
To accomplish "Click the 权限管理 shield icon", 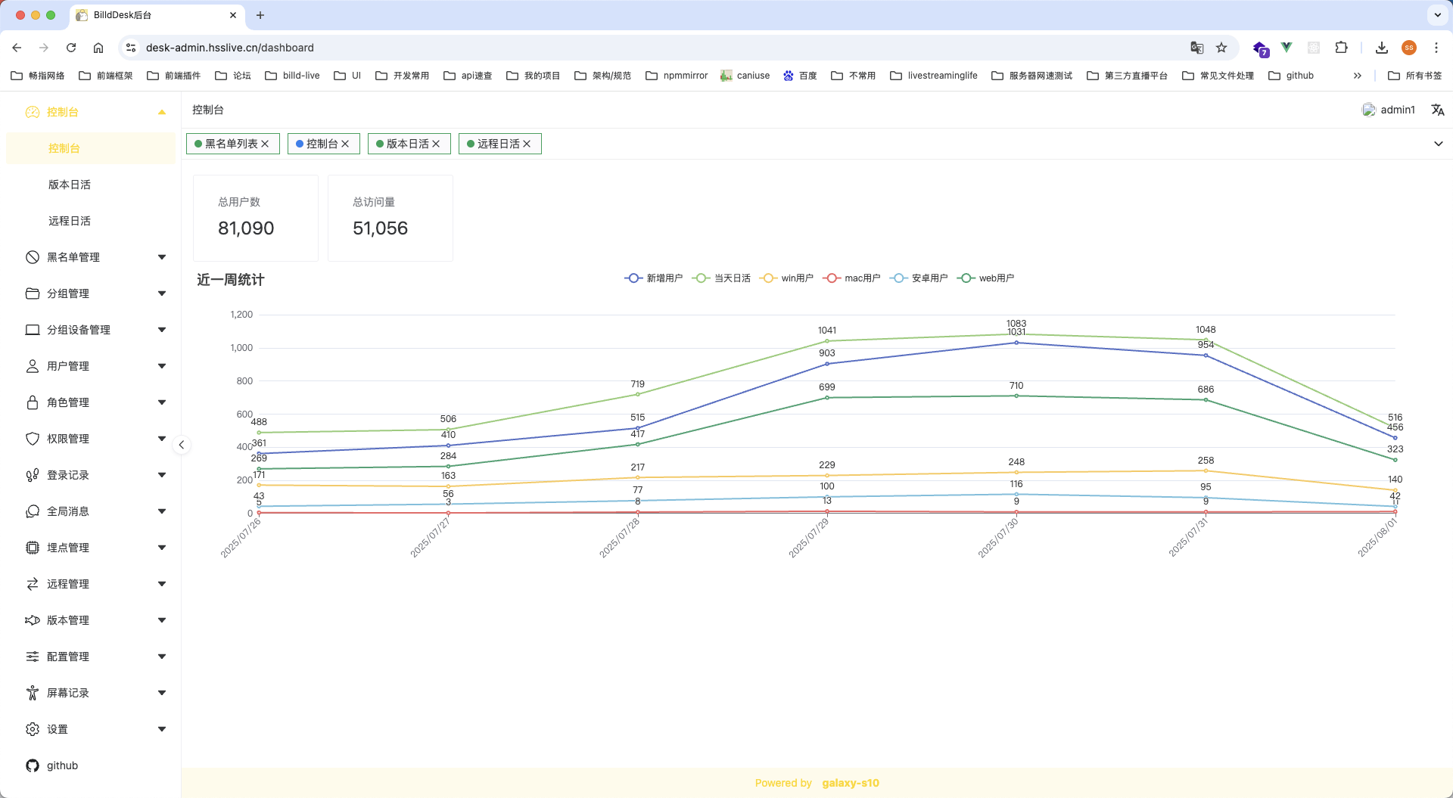I will [33, 439].
